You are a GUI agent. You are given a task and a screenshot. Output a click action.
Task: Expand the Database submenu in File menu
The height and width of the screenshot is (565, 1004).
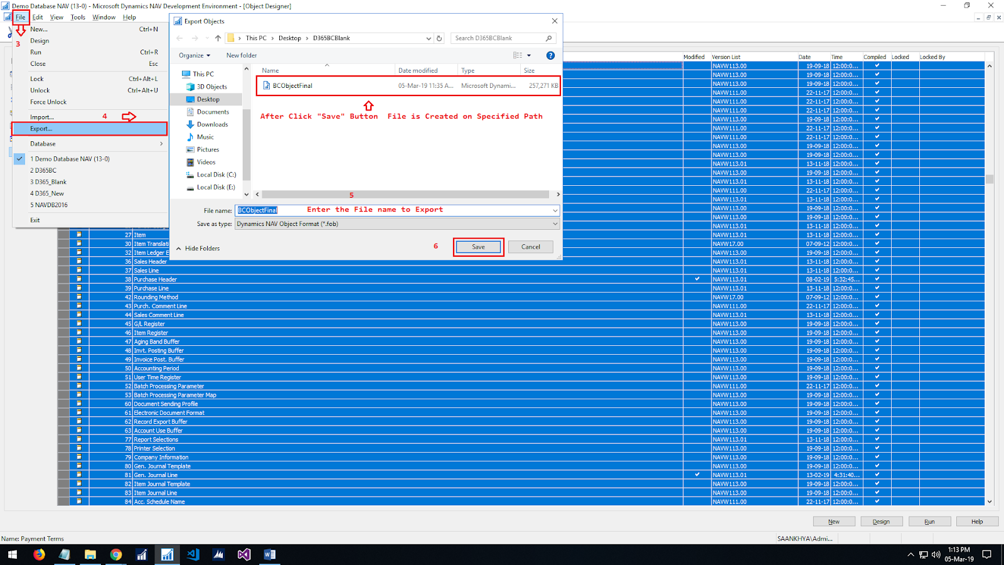[x=90, y=144]
